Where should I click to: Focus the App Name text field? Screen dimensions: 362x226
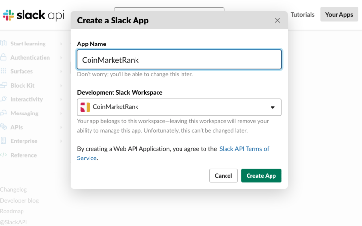[x=179, y=60]
